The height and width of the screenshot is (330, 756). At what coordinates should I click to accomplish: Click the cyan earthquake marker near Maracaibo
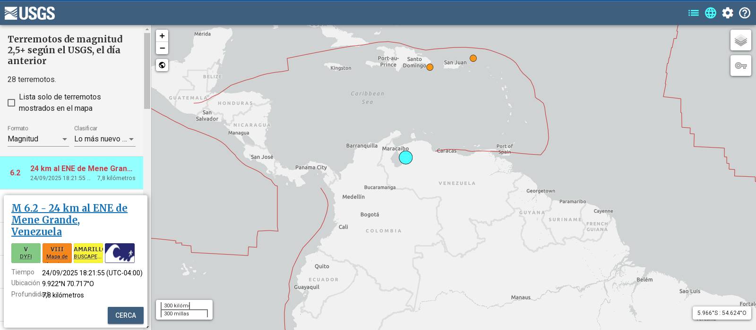[x=405, y=157]
